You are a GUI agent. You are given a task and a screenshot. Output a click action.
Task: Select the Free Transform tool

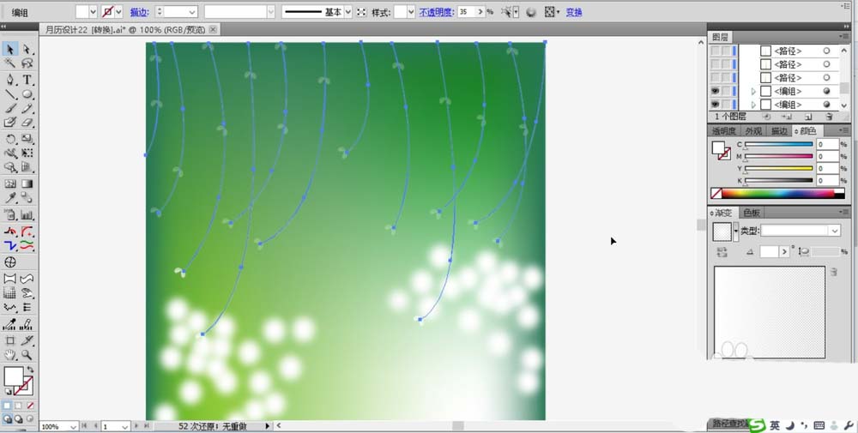[x=27, y=153]
